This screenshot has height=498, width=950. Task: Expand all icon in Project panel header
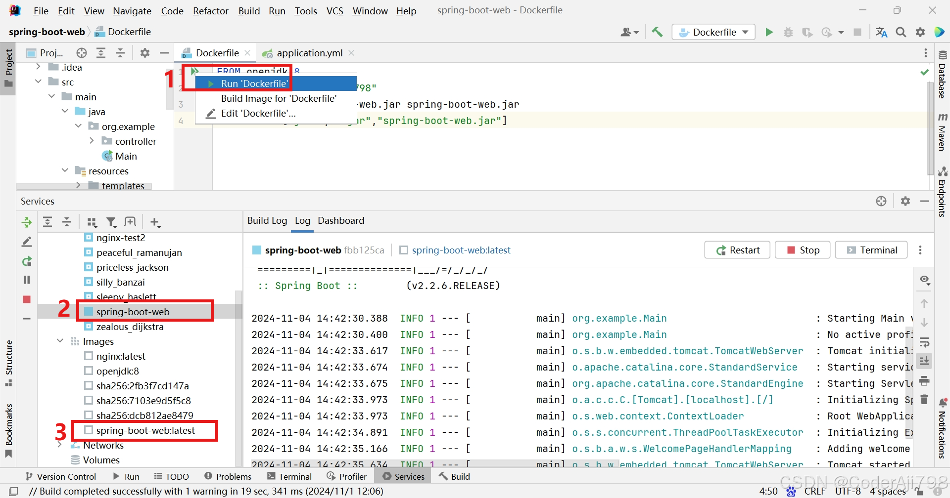101,53
